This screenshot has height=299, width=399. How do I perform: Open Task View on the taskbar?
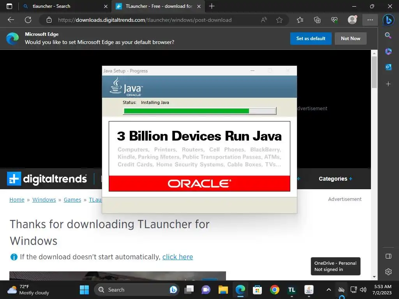tap(189, 290)
